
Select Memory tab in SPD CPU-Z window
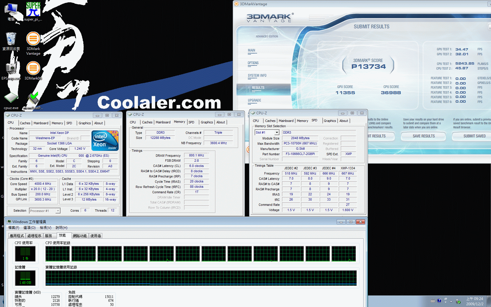click(302, 121)
